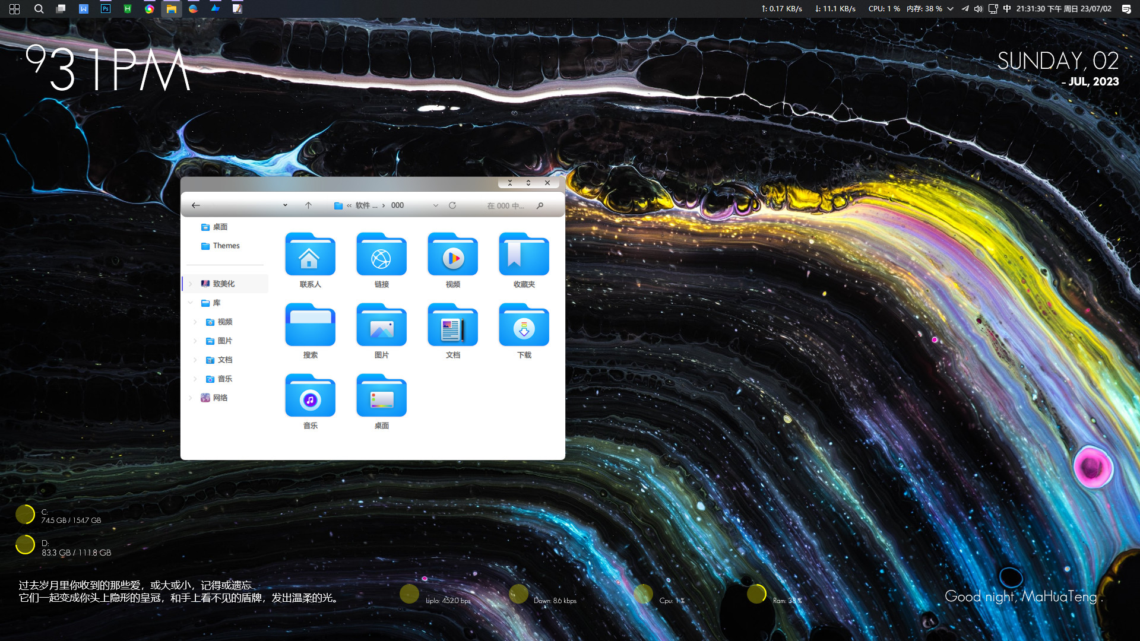Open the 音乐 folder in file pane
This screenshot has height=641, width=1140.
[x=310, y=397]
